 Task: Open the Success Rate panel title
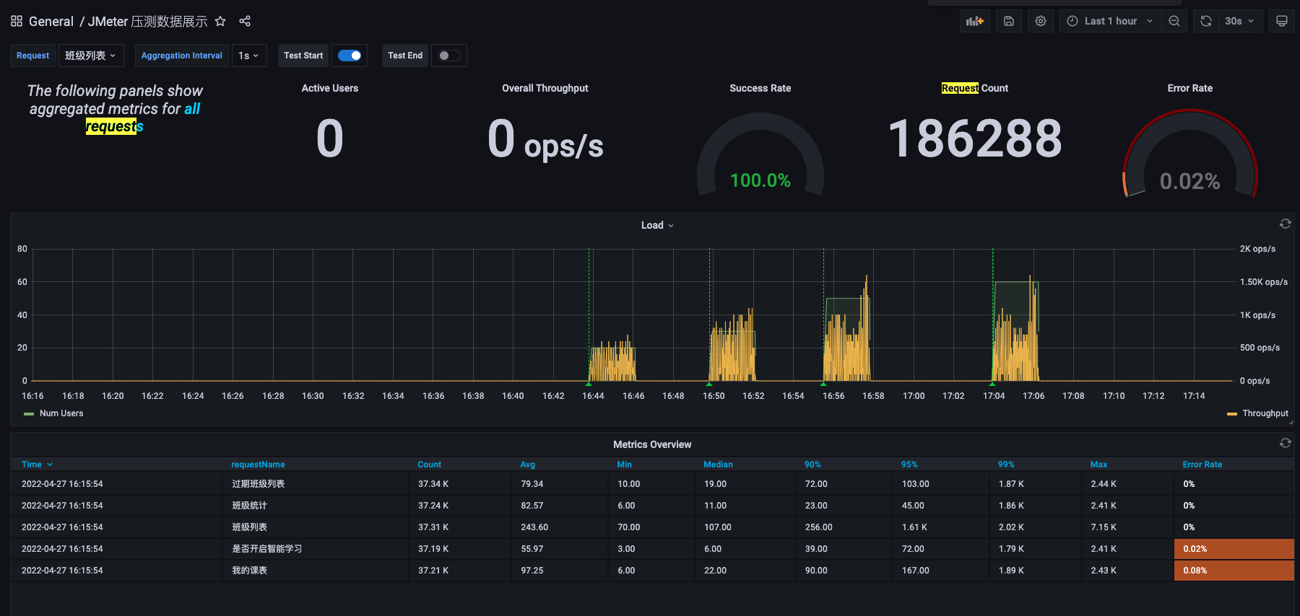pyautogui.click(x=760, y=88)
